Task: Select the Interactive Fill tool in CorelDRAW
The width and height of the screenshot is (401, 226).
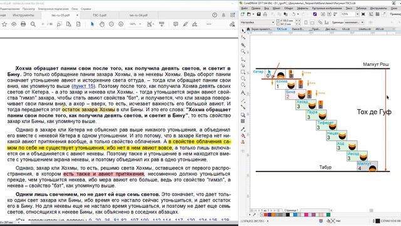Action: [x=243, y=136]
